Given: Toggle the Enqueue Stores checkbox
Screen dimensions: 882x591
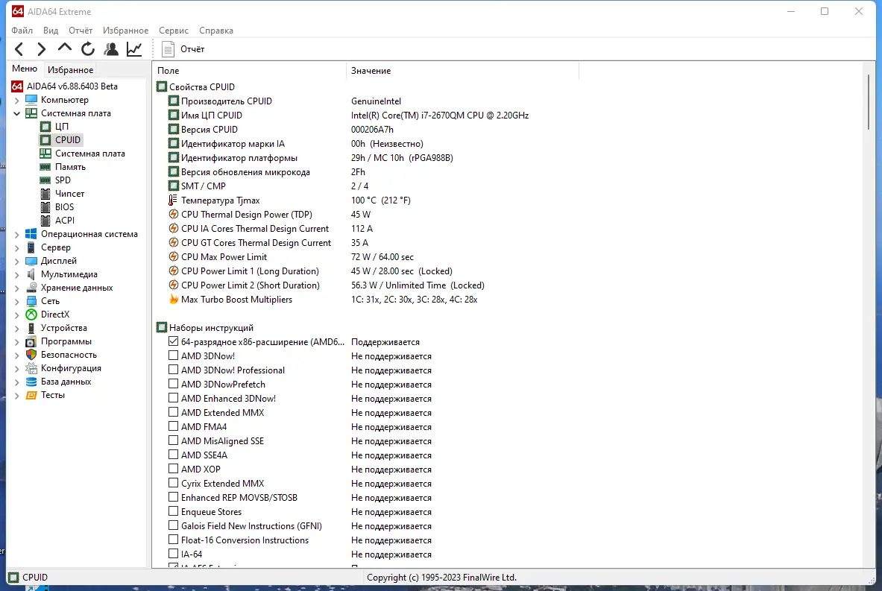Looking at the screenshot, I should click(x=173, y=511).
